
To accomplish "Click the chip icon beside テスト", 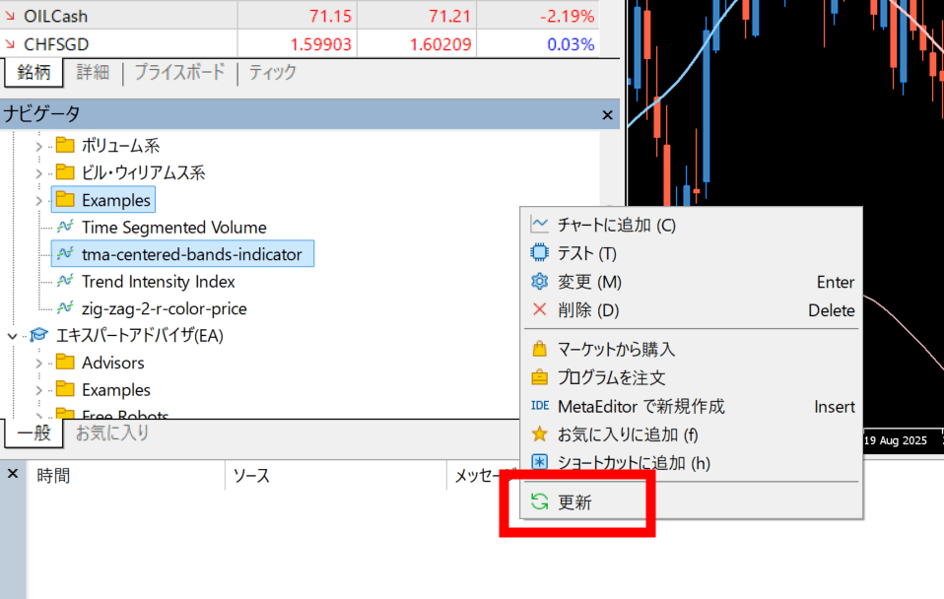I will coord(539,253).
